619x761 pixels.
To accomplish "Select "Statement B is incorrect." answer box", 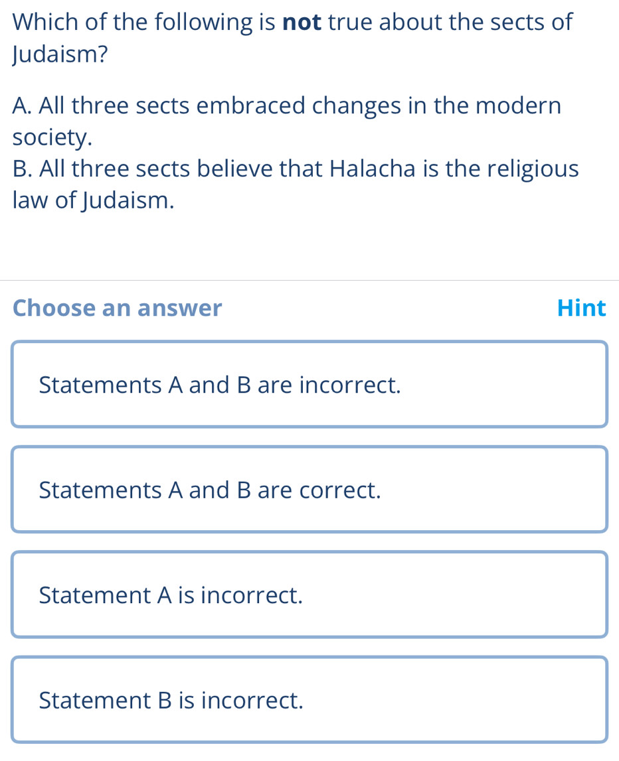I will click(x=309, y=699).
